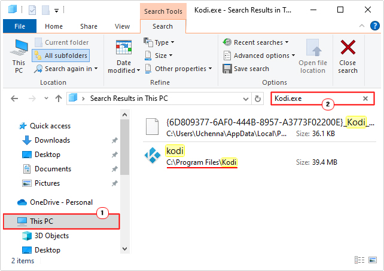Open 3D Objects under This PC

45,236
